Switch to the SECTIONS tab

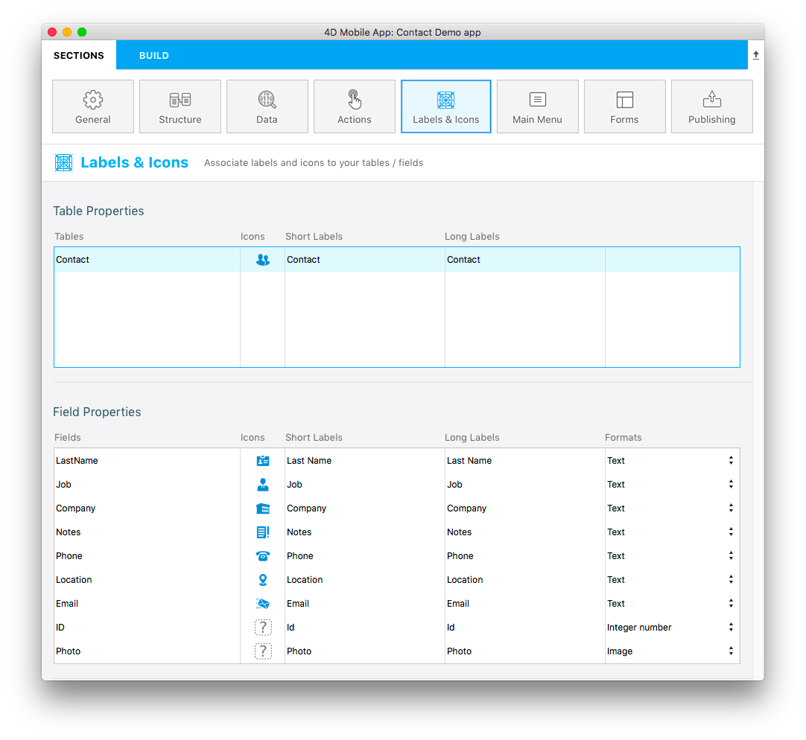[x=79, y=55]
